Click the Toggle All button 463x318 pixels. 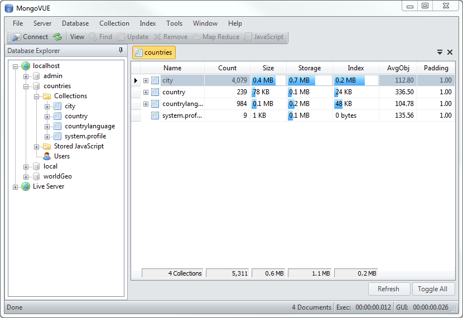pyautogui.click(x=433, y=289)
